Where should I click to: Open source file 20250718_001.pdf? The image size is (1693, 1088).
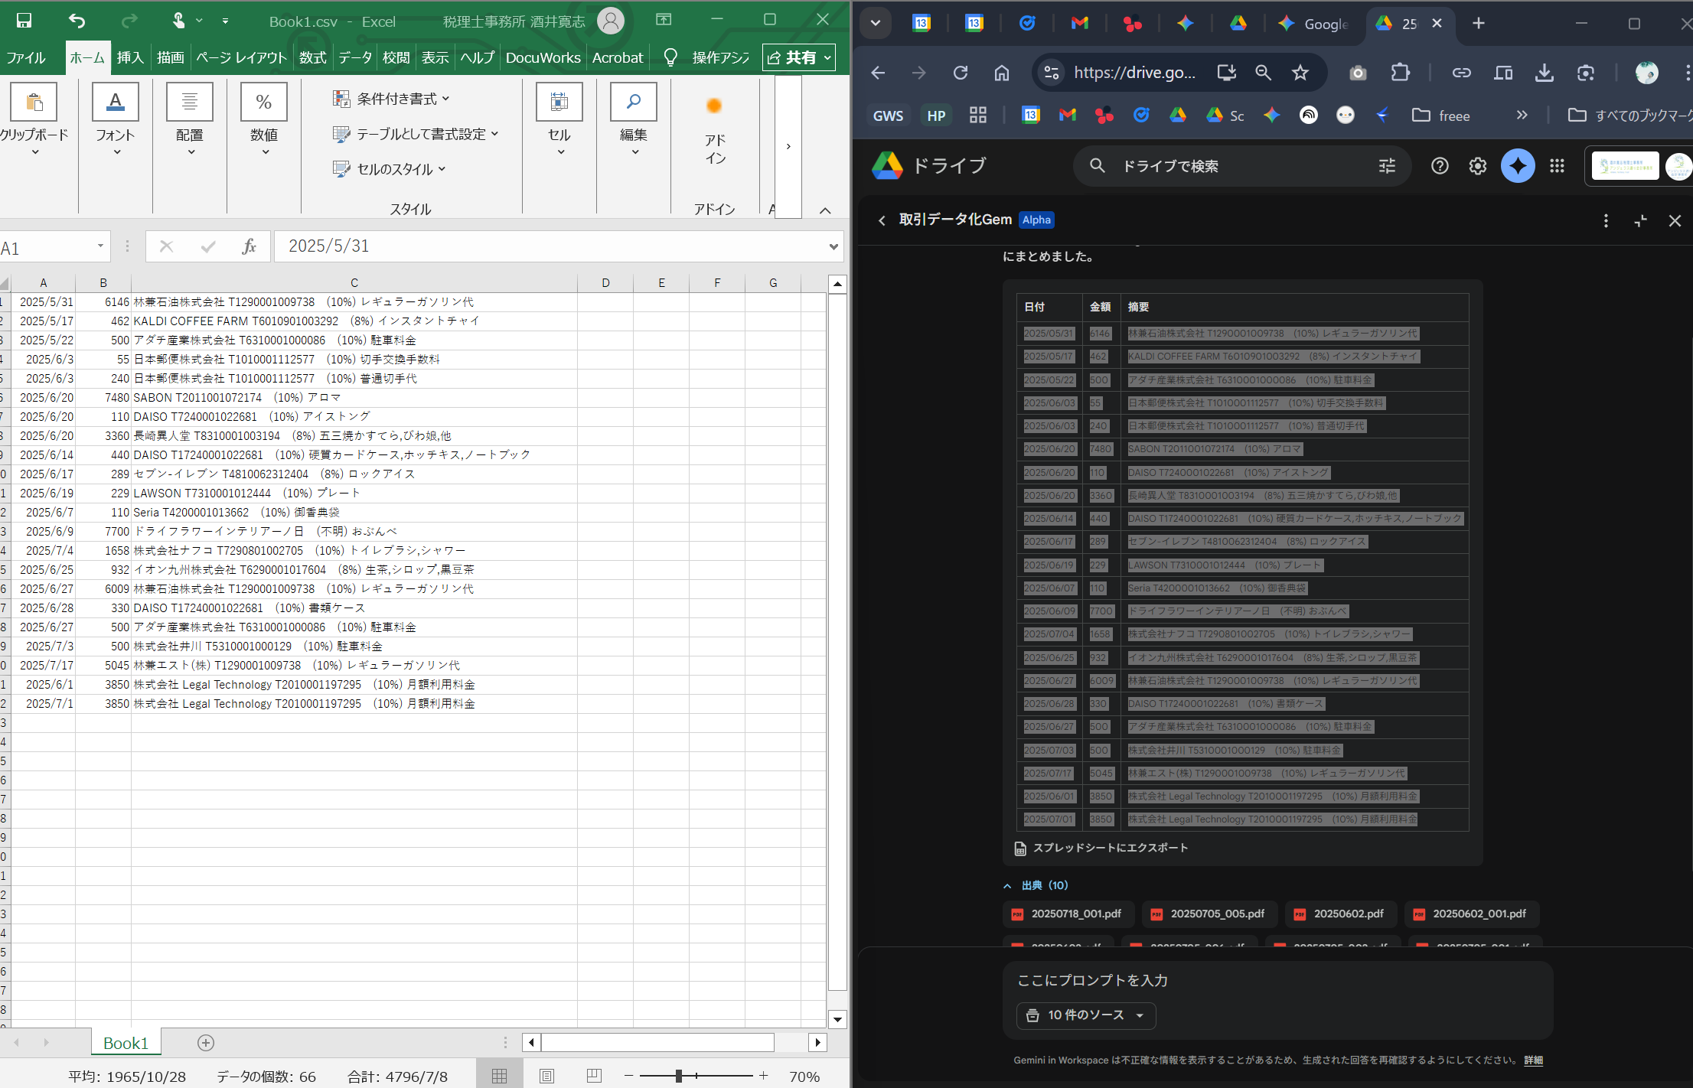pyautogui.click(x=1068, y=914)
